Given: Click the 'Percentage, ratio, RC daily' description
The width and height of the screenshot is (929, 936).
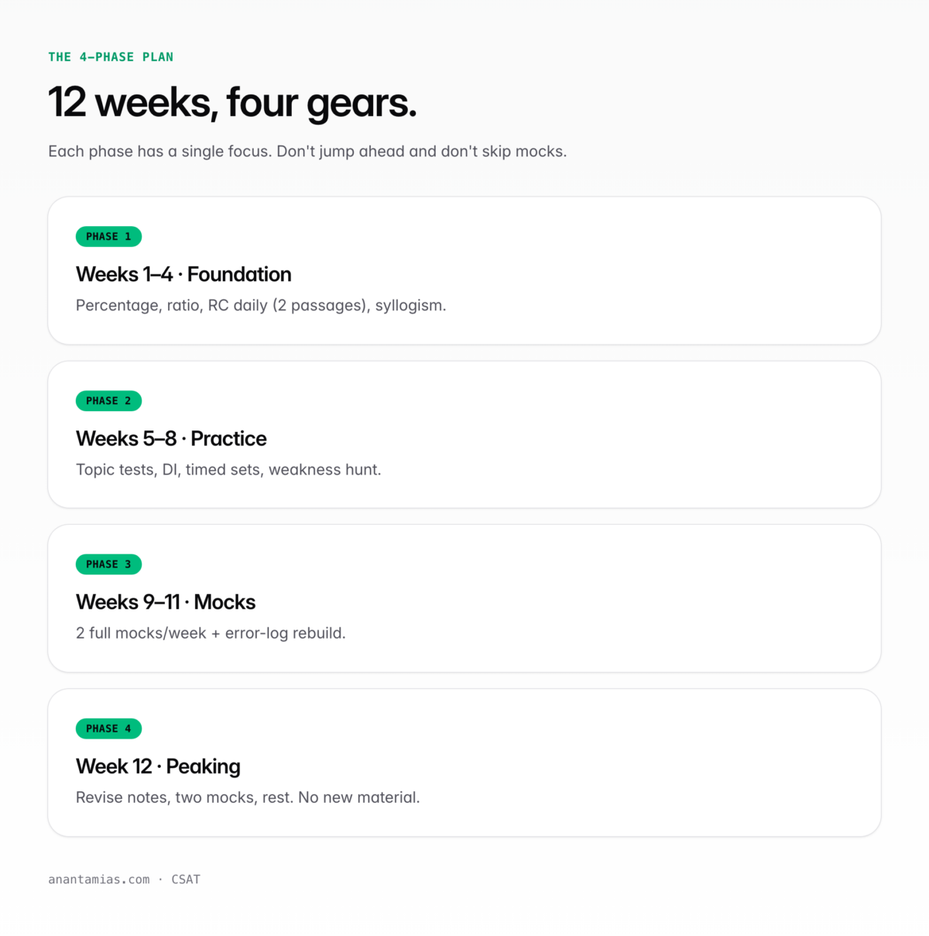Looking at the screenshot, I should click(261, 306).
